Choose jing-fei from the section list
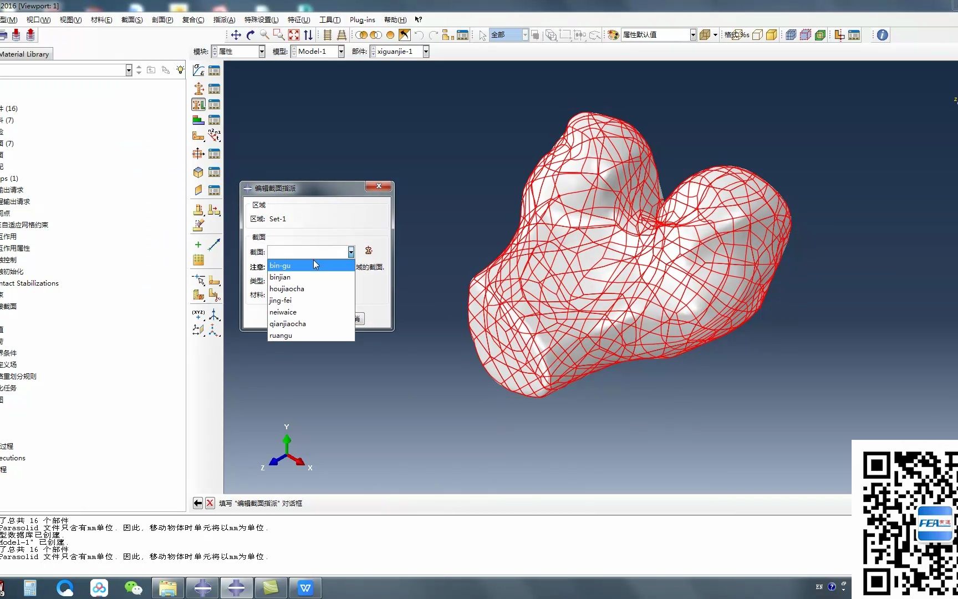Image resolution: width=958 pixels, height=599 pixels. coord(310,301)
